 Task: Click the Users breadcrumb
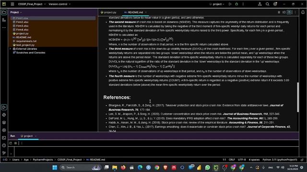click(x=16, y=160)
